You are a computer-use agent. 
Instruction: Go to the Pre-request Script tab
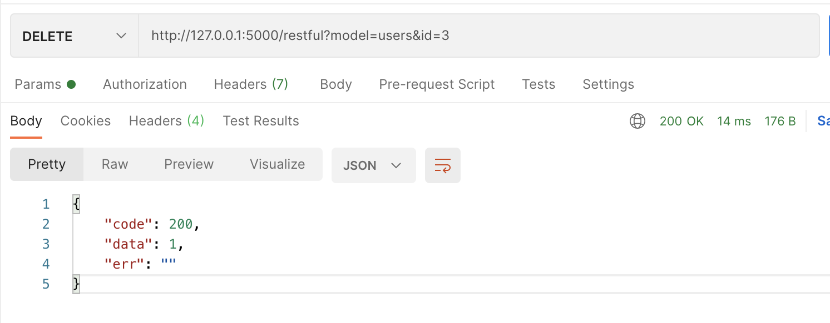pos(437,84)
